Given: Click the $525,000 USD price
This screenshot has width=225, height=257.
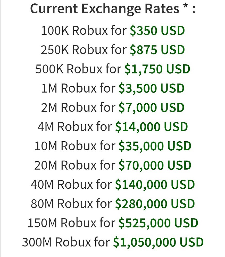Looking at the screenshot, I should 158,223.
